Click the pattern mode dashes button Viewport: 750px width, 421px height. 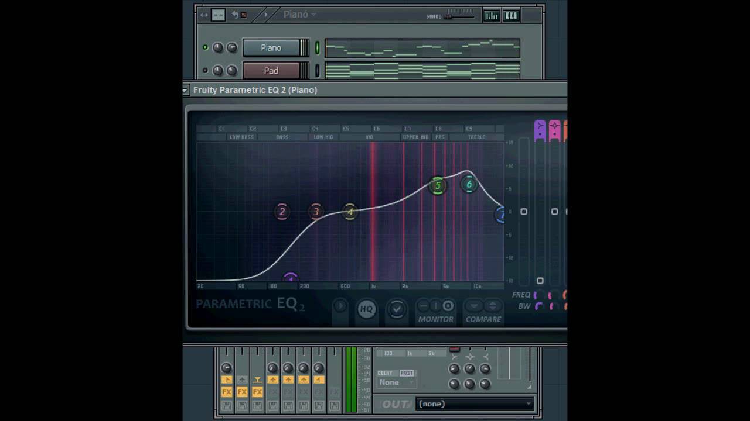(218, 15)
